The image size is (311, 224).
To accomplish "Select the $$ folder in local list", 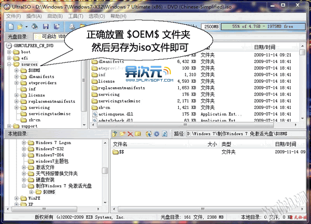I will click(121, 152).
